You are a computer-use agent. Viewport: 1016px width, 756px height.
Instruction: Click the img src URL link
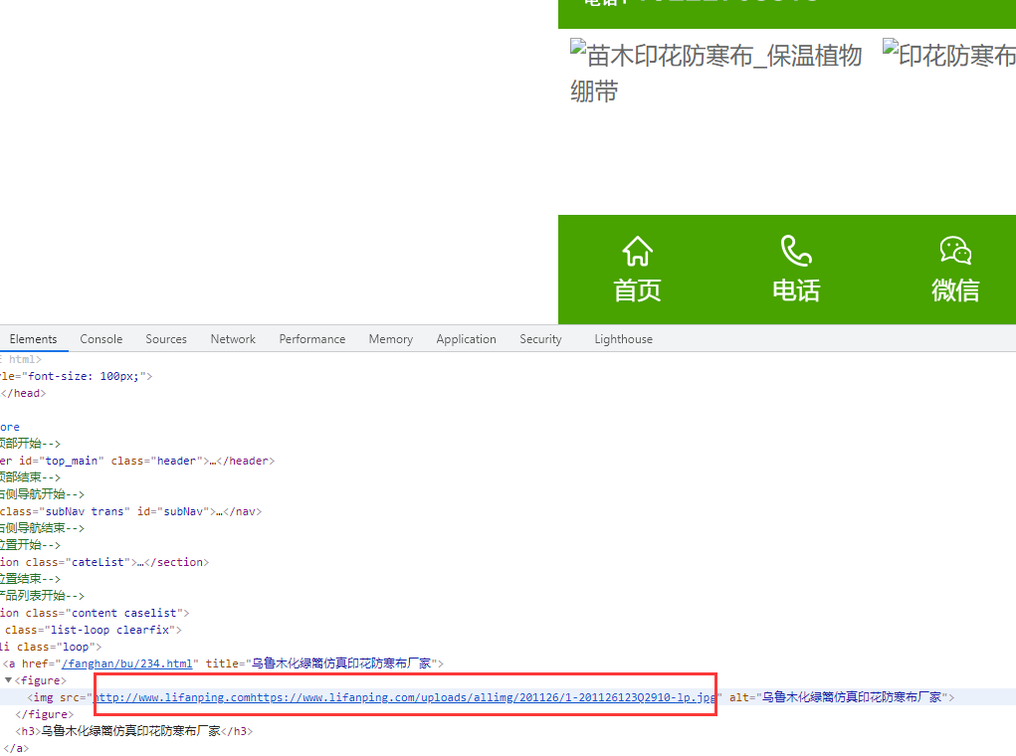click(x=404, y=697)
